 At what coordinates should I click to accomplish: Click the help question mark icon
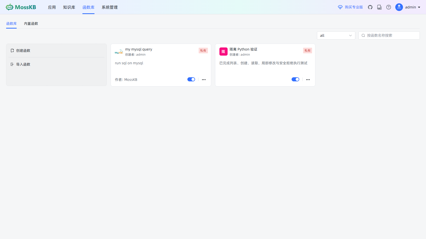point(389,7)
